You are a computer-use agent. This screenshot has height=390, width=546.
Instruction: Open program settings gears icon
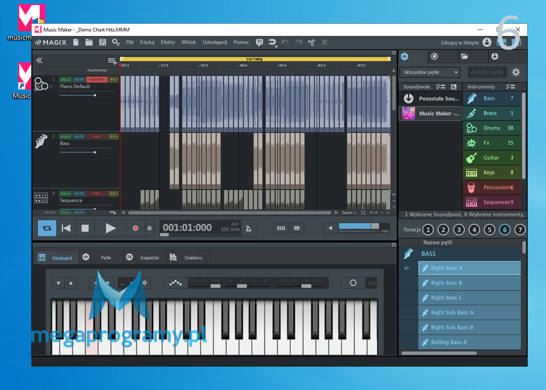(116, 42)
